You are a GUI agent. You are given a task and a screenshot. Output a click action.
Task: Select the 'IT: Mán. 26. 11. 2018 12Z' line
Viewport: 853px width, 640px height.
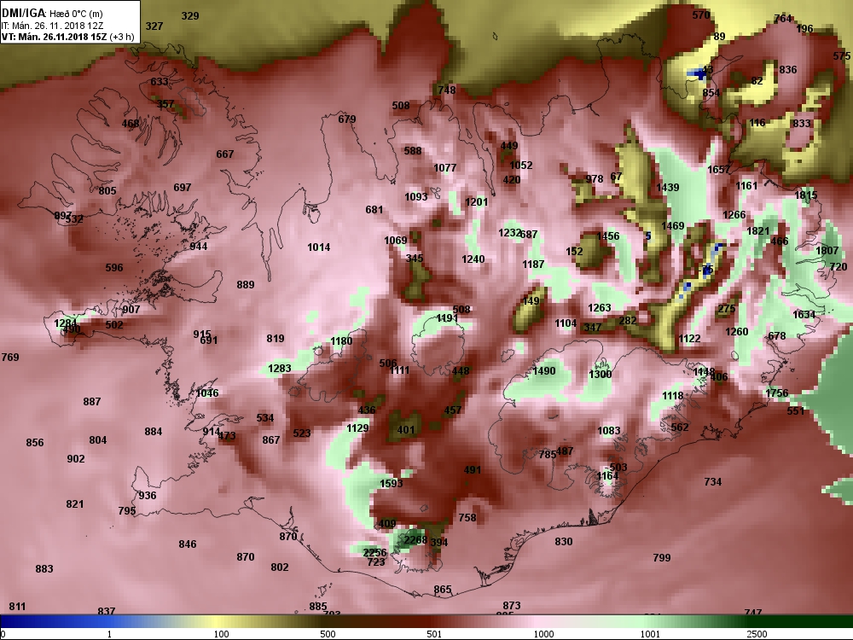[x=53, y=25]
